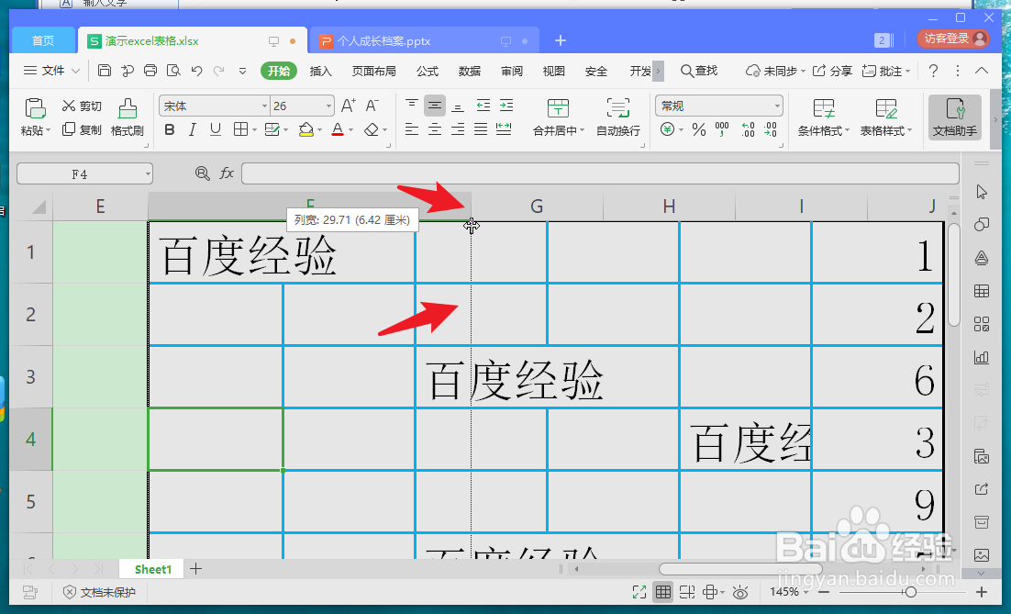This screenshot has width=1011, height=614.
Task: Apply the red font color swatch
Action: 338,129
